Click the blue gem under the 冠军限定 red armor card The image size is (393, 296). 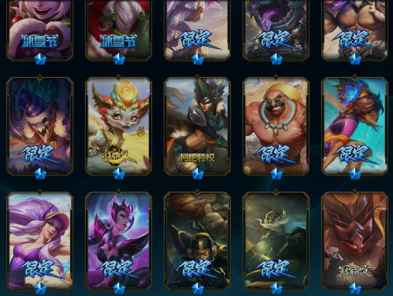click(355, 288)
